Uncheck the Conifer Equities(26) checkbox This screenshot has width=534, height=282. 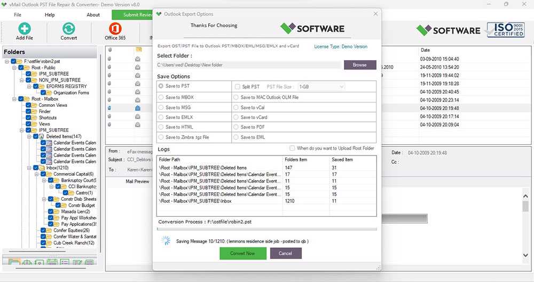click(x=43, y=230)
